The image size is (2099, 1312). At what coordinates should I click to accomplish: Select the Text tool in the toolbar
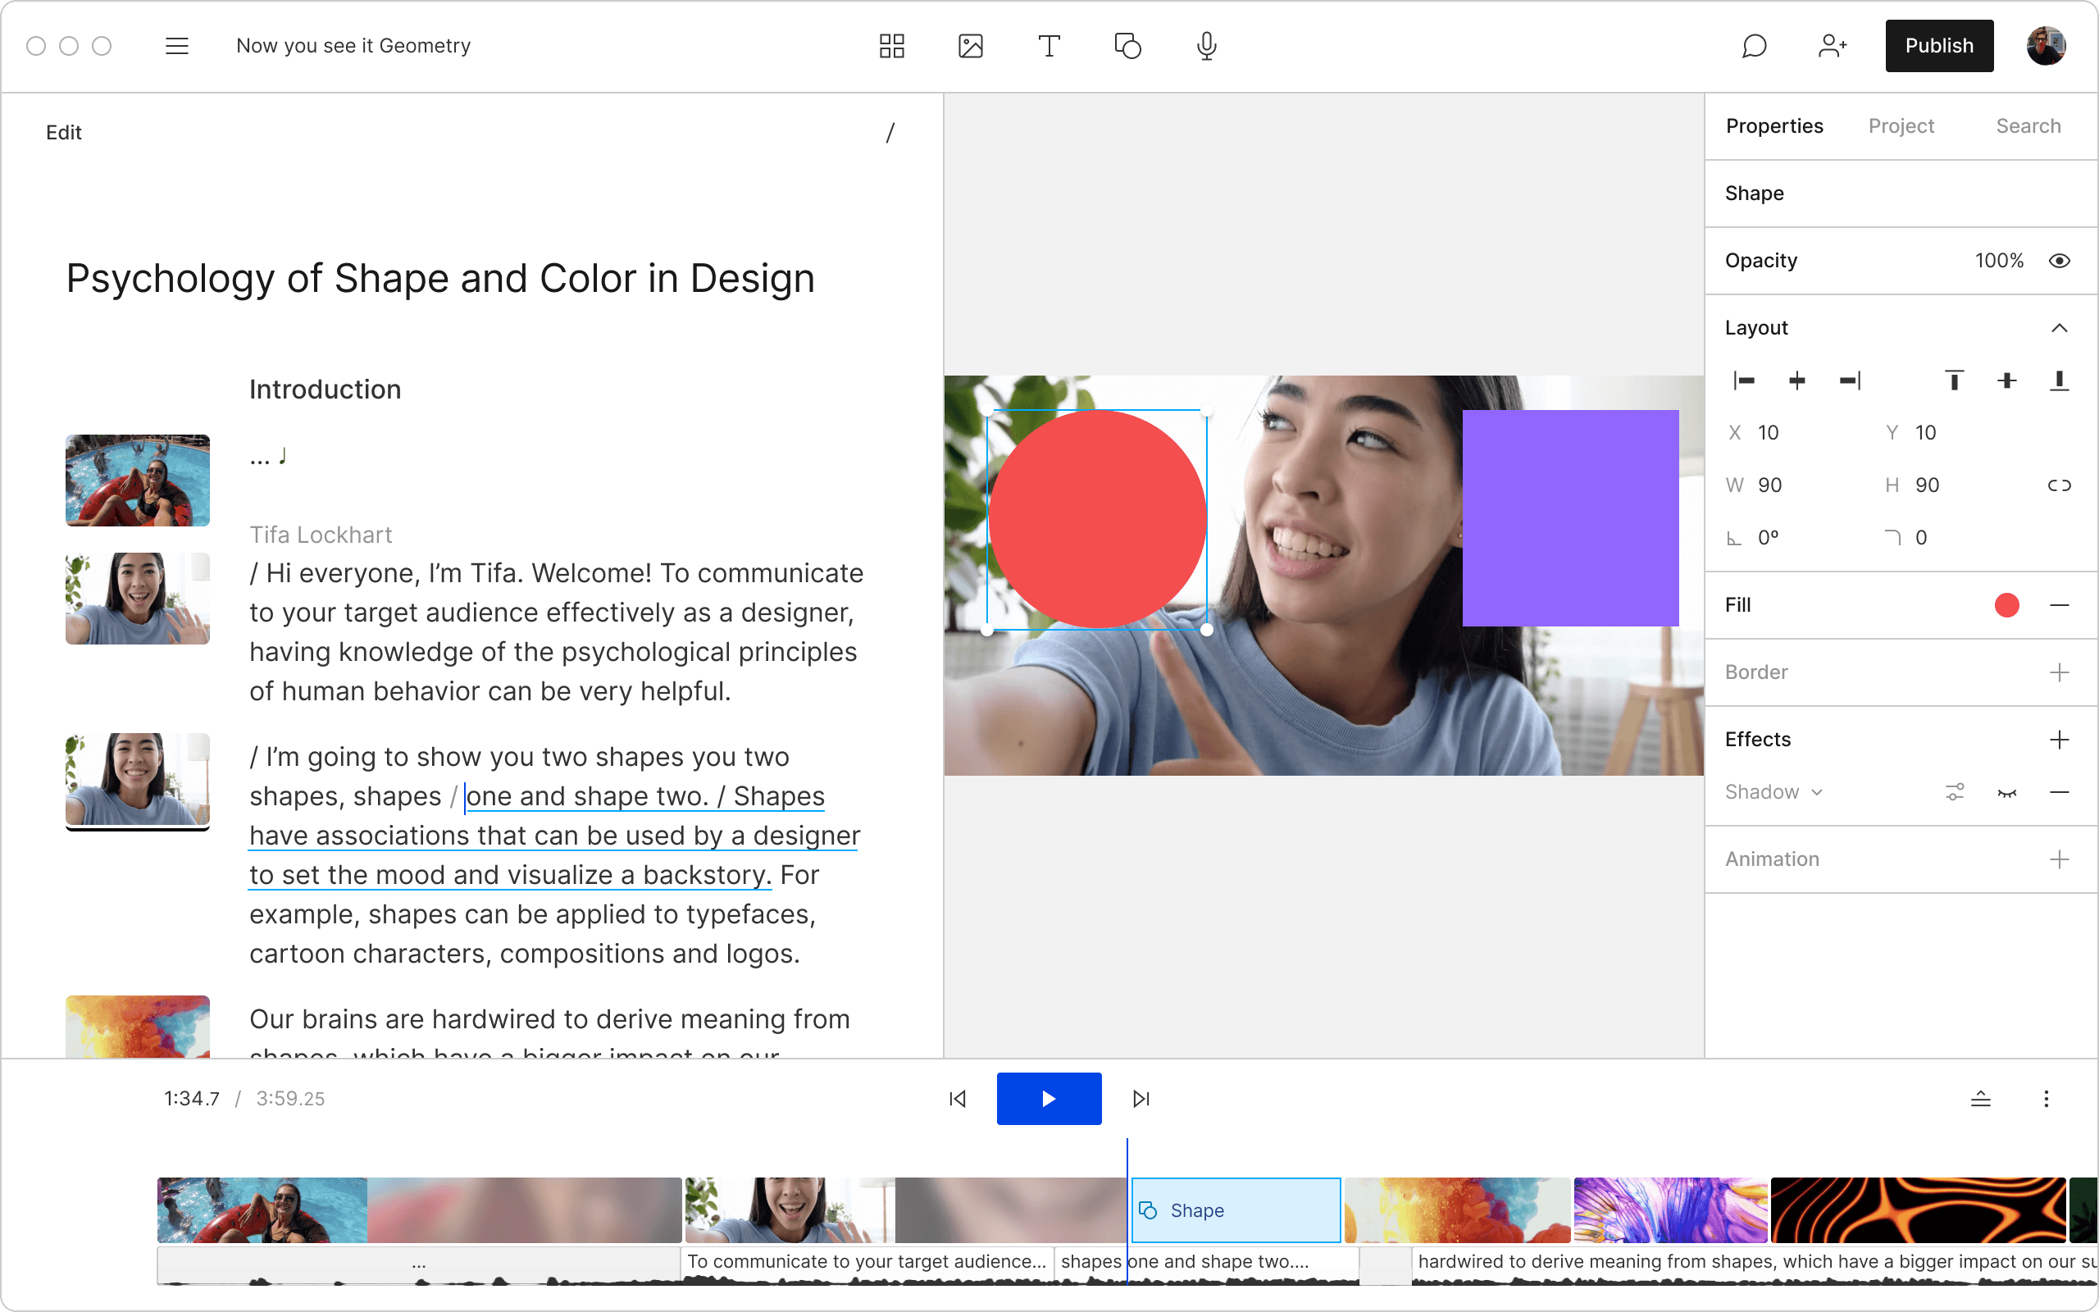1049,46
